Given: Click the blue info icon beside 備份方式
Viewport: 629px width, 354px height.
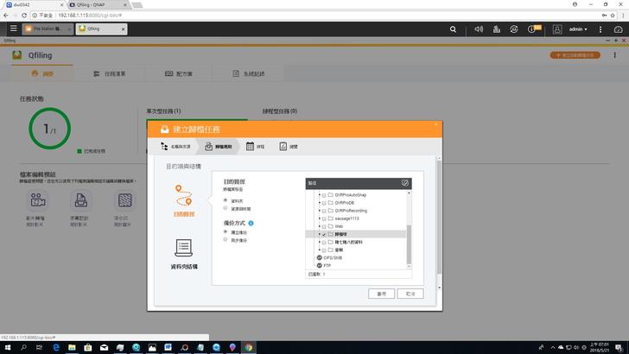Looking at the screenshot, I should pos(251,223).
